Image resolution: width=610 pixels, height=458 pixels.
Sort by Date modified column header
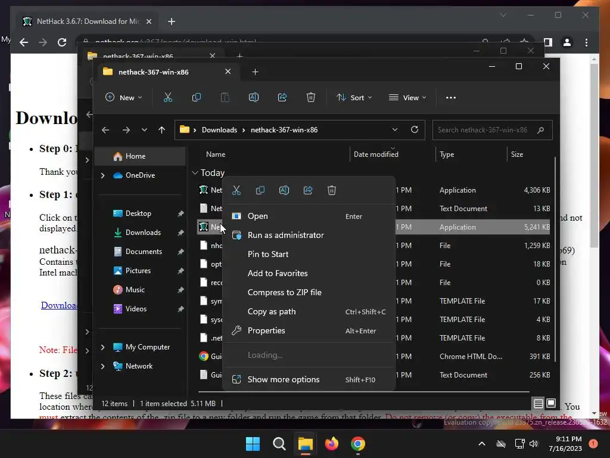coord(393,154)
